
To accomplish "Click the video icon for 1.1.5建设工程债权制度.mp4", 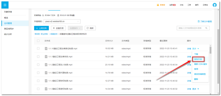I will pos(46,89).
